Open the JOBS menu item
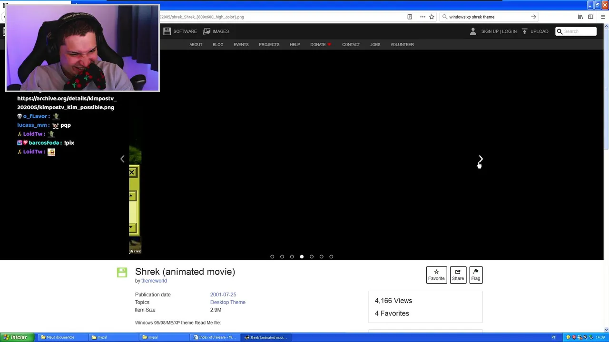 pos(375,44)
